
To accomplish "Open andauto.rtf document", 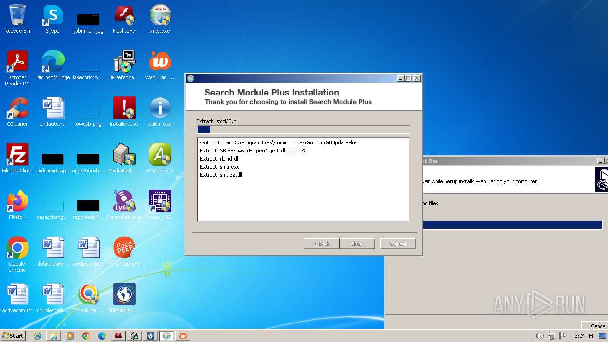I will click(53, 112).
